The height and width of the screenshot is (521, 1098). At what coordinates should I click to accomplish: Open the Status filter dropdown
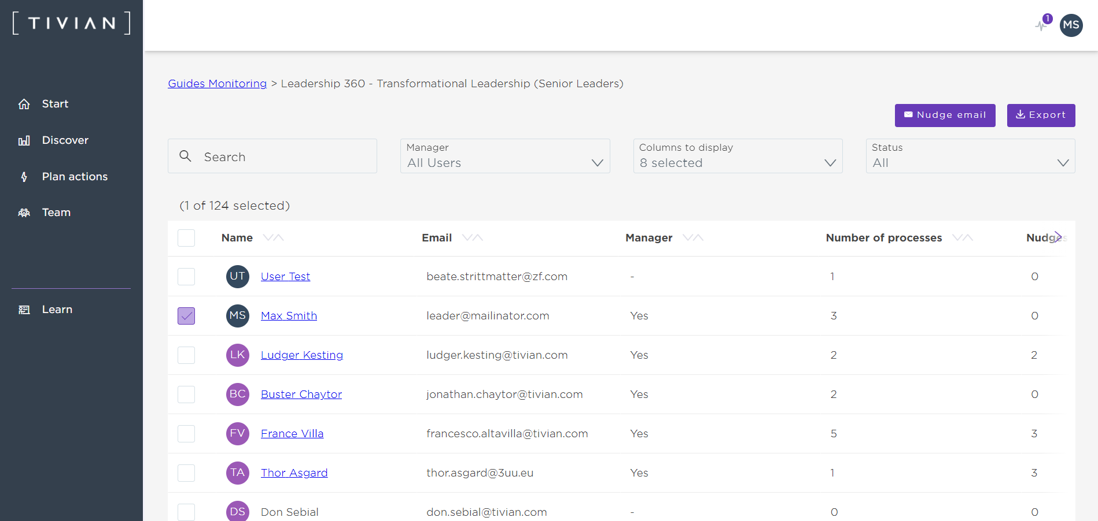tap(970, 156)
